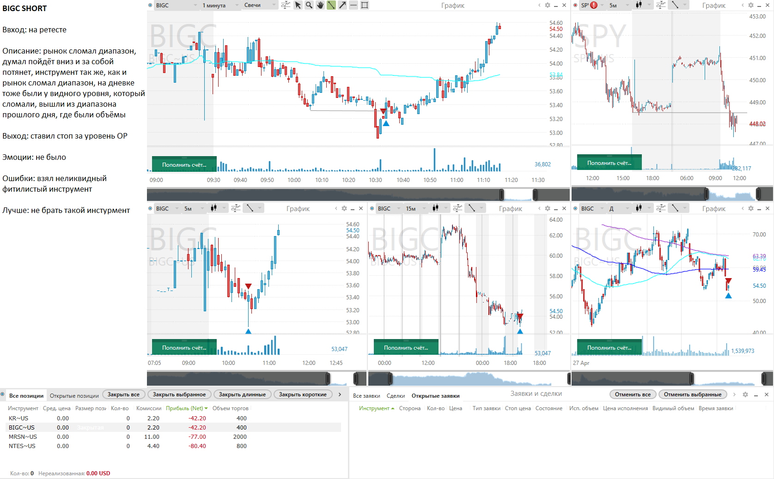Show more position actions chevron after Закрыть короткие
Screen dimensions: 774x479
(x=340, y=394)
